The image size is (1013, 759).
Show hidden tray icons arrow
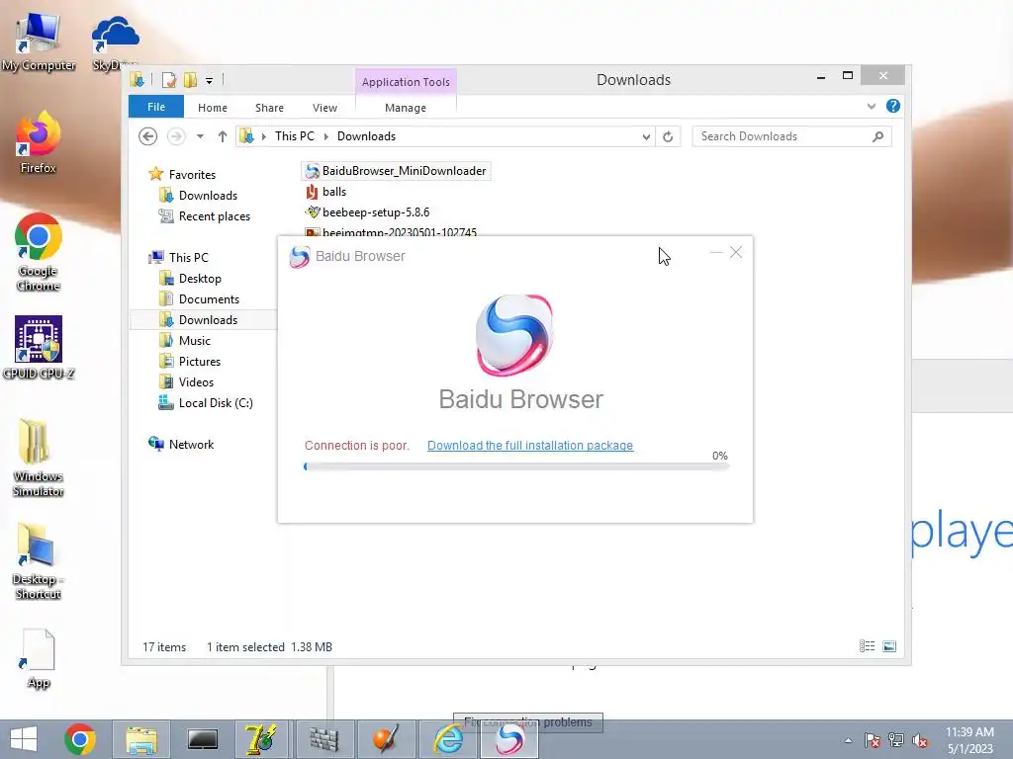[848, 740]
